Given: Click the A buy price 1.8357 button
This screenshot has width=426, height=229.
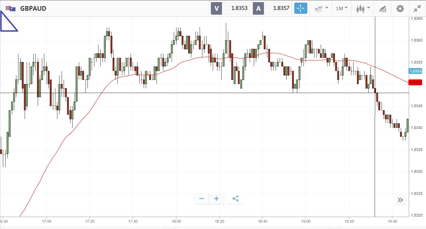Looking at the screenshot, I should coord(272,8).
